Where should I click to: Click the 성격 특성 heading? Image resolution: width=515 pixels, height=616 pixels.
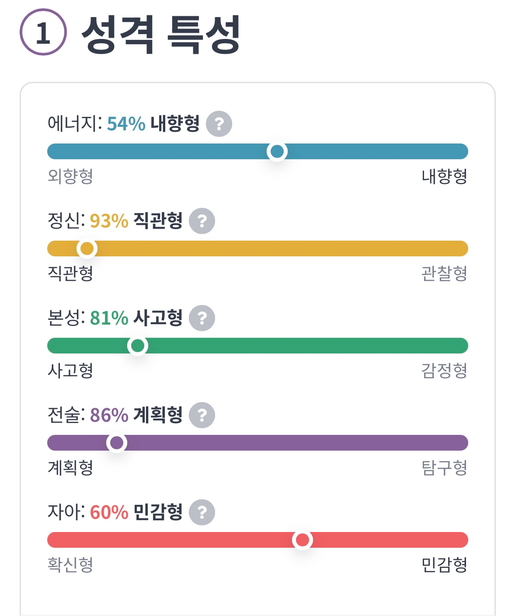161,34
